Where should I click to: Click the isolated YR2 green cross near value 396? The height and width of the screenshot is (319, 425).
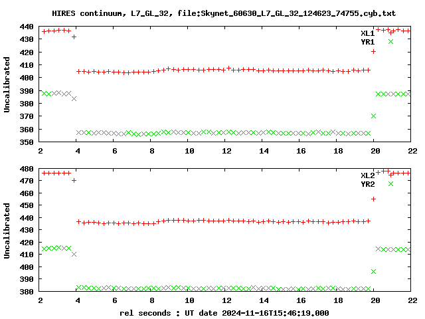click(373, 272)
